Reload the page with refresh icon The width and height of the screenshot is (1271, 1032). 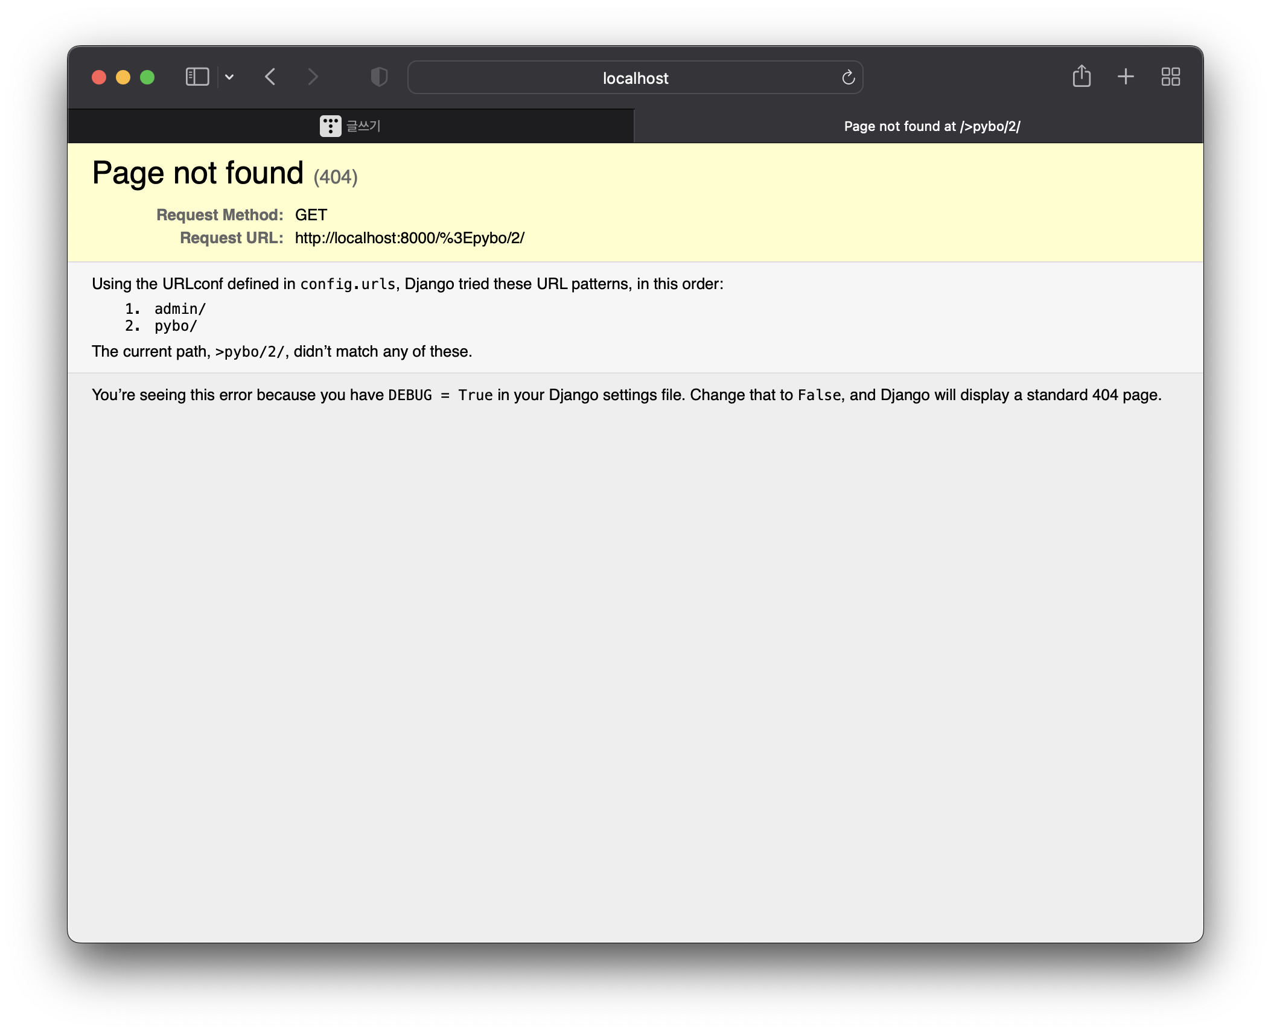[x=848, y=77]
